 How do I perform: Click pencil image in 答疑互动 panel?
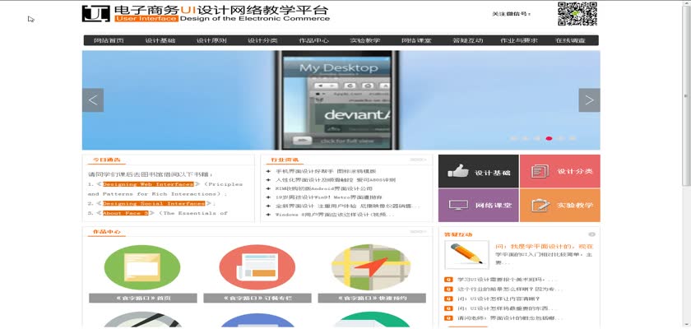coord(466,255)
